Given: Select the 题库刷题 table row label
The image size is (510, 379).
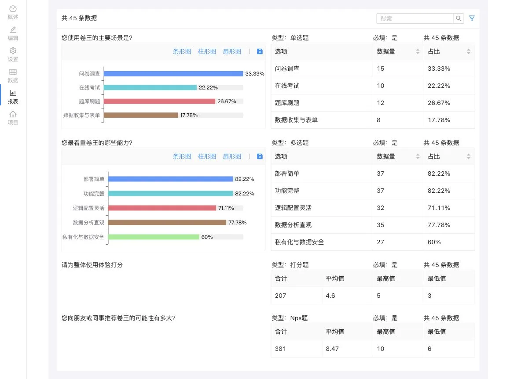Looking at the screenshot, I should (287, 103).
